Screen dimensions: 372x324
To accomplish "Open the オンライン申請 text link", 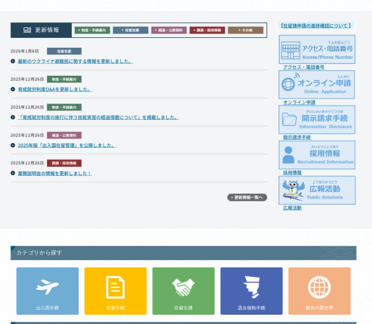I will [x=299, y=102].
